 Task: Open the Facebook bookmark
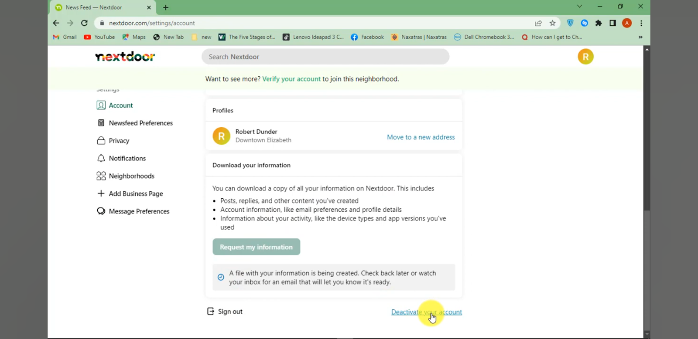pyautogui.click(x=367, y=37)
